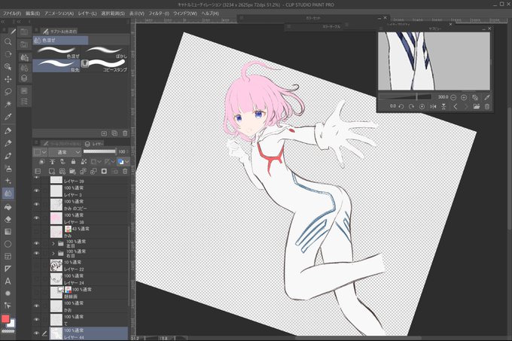Select the Eraser tool
The height and width of the screenshot is (341, 512).
pyautogui.click(x=8, y=219)
